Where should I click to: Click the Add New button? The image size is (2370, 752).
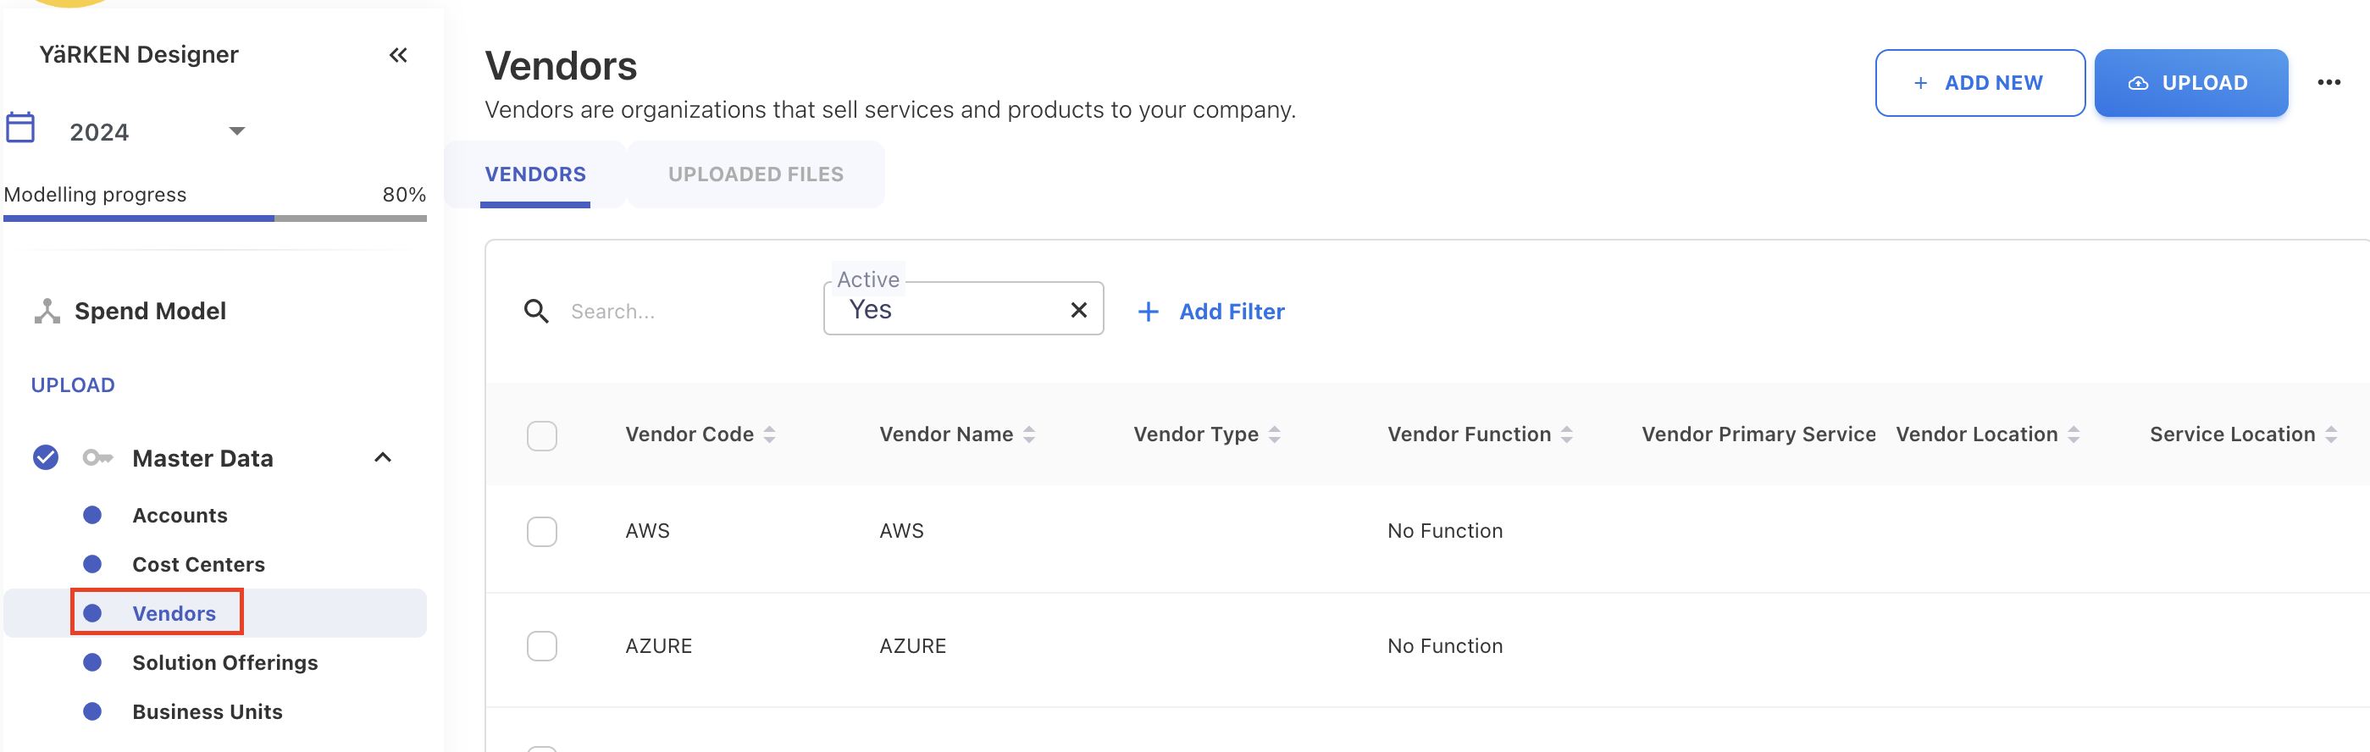[1979, 83]
